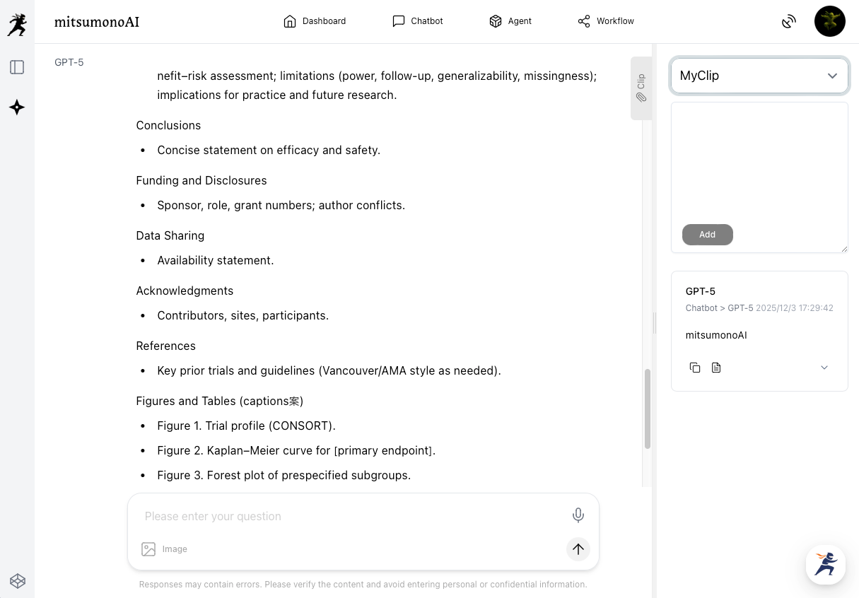Viewport: 859px width, 598px height.
Task: Copy the GPT-5 clip content
Action: point(695,368)
